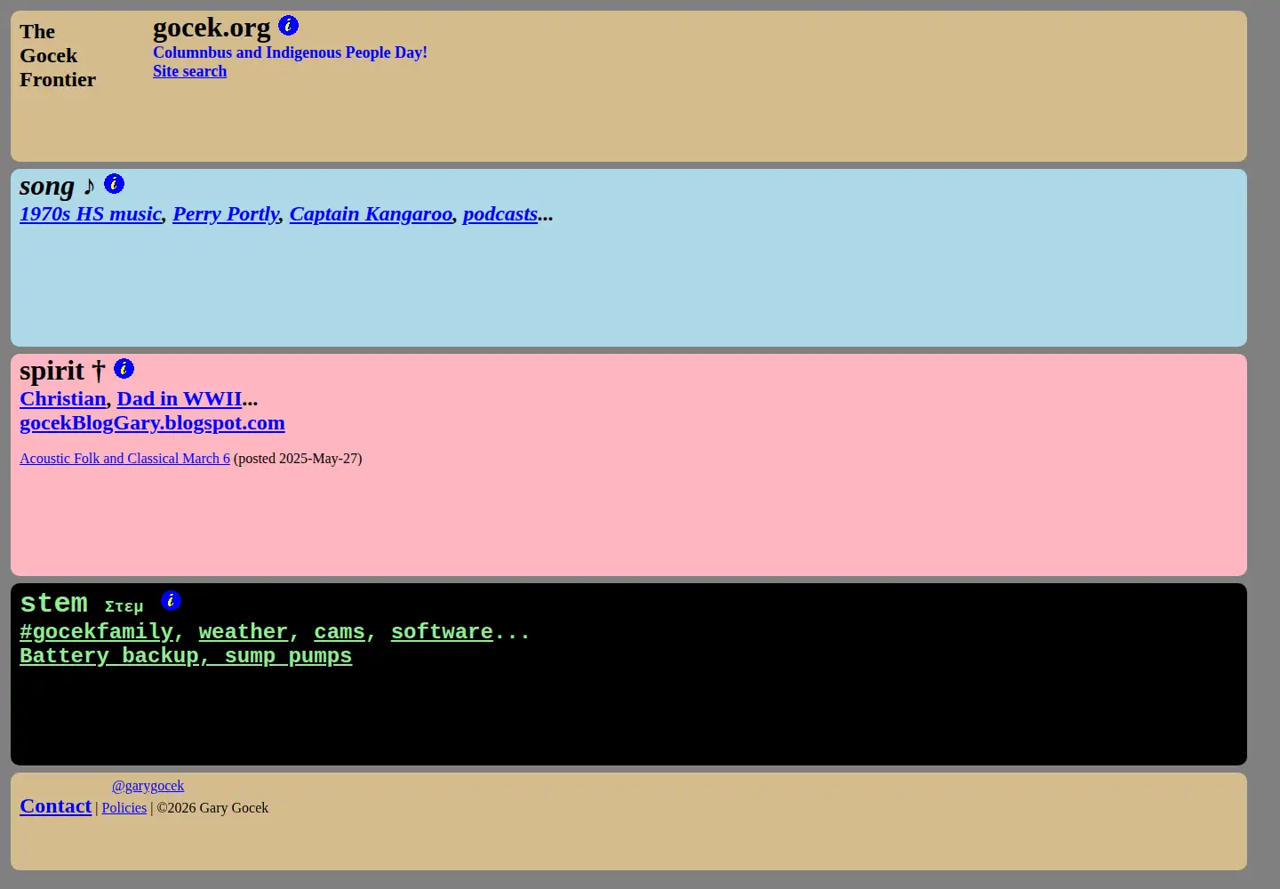
Task: Open the #gocekfamily link
Action: click(96, 632)
